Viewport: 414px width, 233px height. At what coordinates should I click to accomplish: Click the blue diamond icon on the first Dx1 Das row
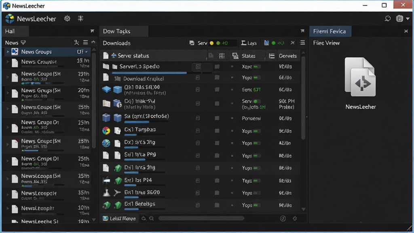(x=106, y=89)
